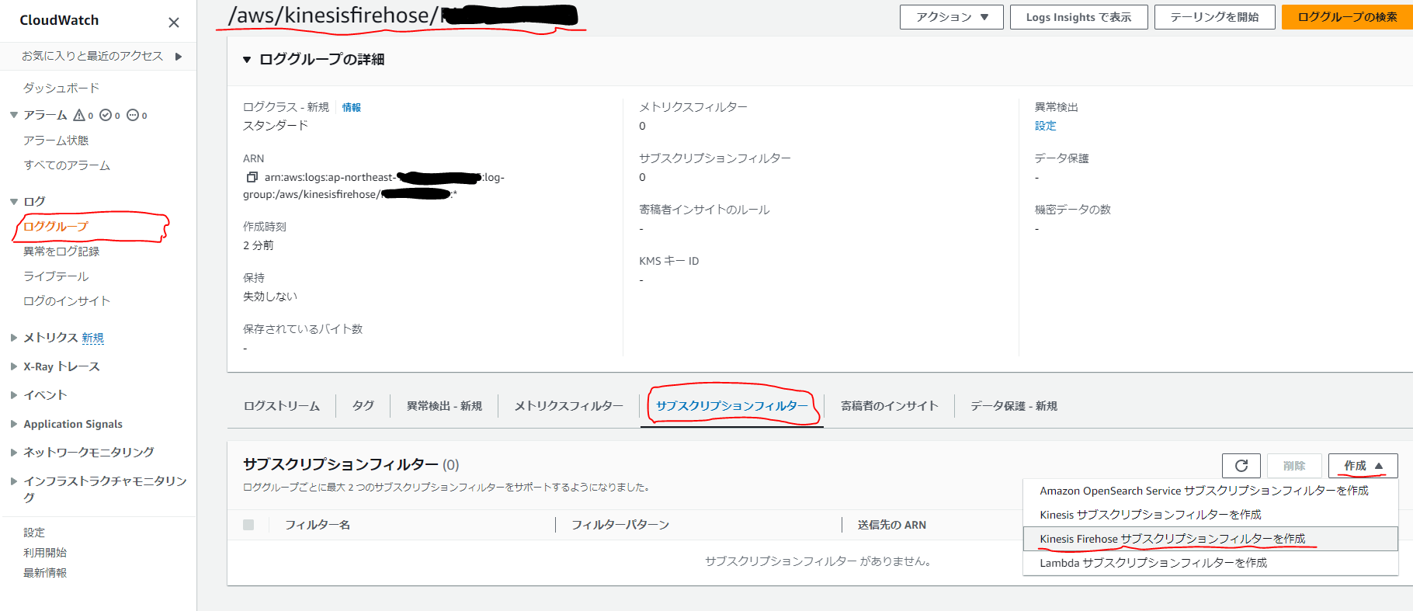
Task: Choose Lambda サブスクリプションフィルターを作成
Action: tap(1210, 563)
